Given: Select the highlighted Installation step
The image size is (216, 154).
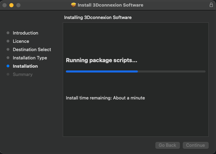Looking at the screenshot, I should 25,66.
